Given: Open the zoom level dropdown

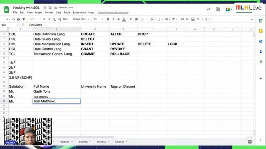Looking at the screenshot, I should pyautogui.click(x=34, y=19).
